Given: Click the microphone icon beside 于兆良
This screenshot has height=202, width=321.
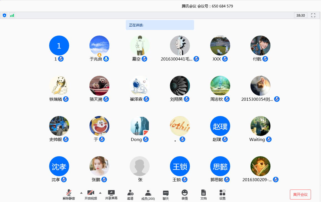Looking at the screenshot, I should pyautogui.click(x=106, y=59).
